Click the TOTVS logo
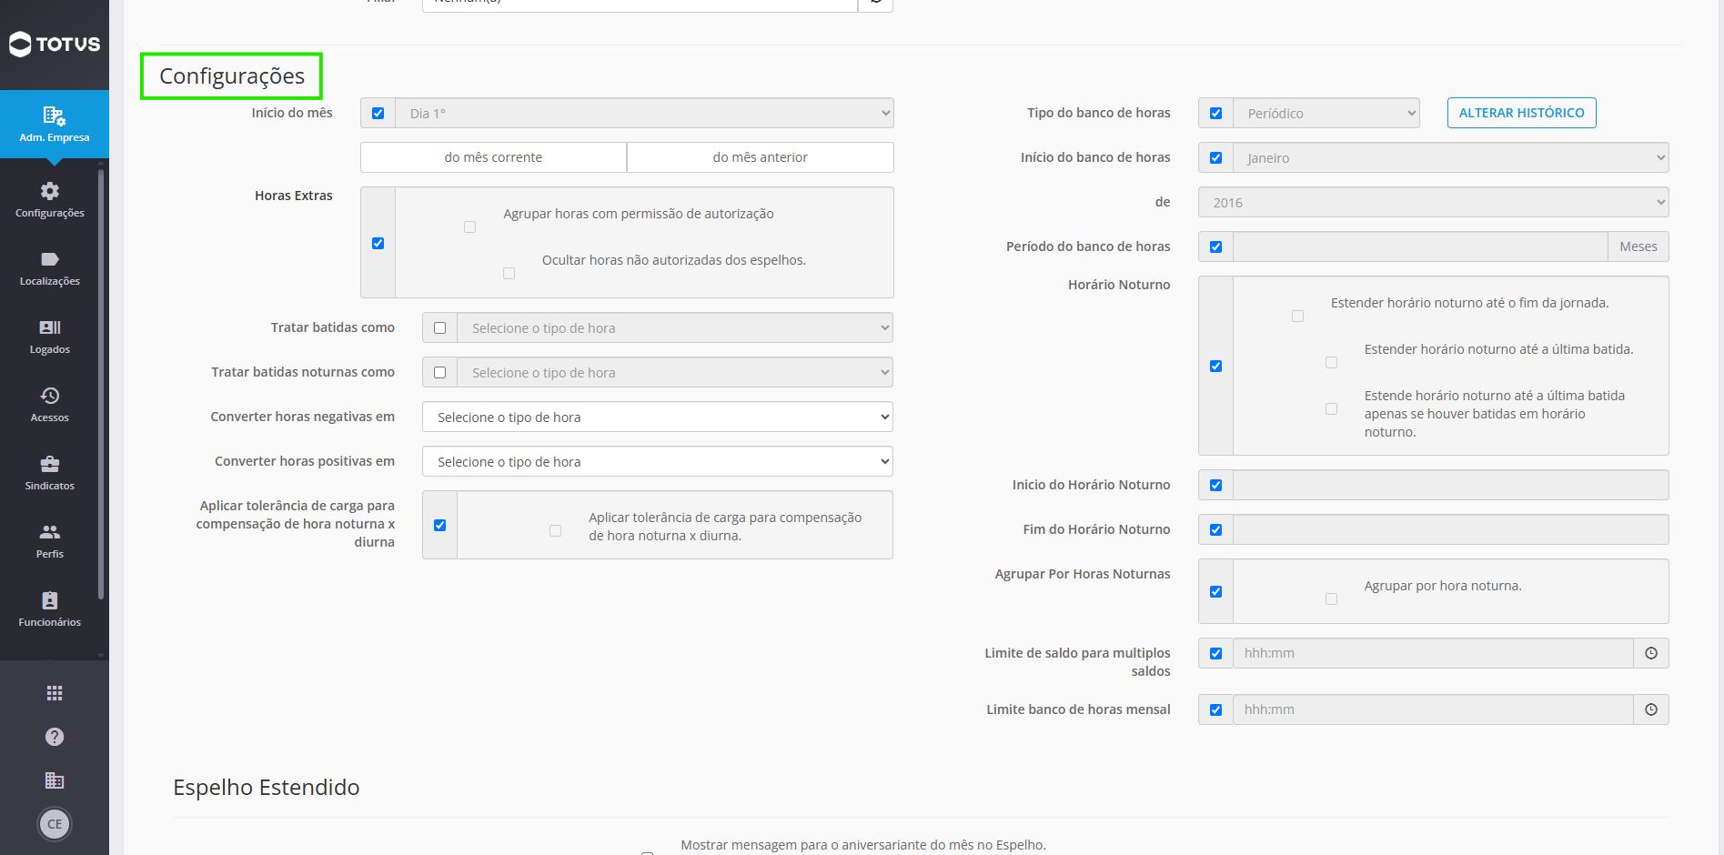The image size is (1724, 855). pos(55,44)
